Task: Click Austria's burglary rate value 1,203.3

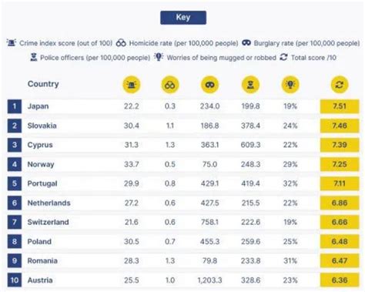Action: pos(209,280)
